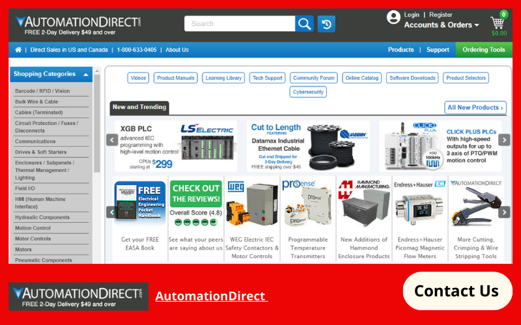Select Communications category
The width and height of the screenshot is (521, 325).
pos(35,141)
